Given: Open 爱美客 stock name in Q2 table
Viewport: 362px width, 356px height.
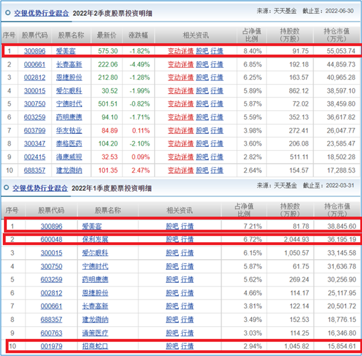Looking at the screenshot, I should click(x=66, y=51).
